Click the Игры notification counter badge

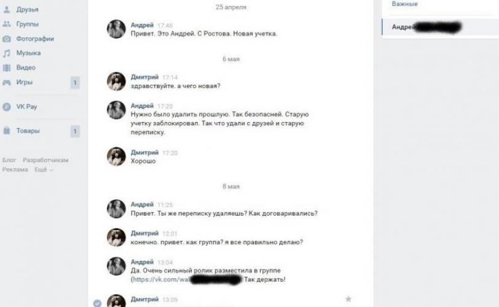pyautogui.click(x=75, y=83)
